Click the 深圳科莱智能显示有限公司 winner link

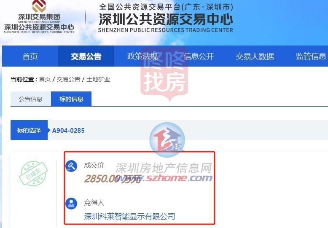coord(129,216)
